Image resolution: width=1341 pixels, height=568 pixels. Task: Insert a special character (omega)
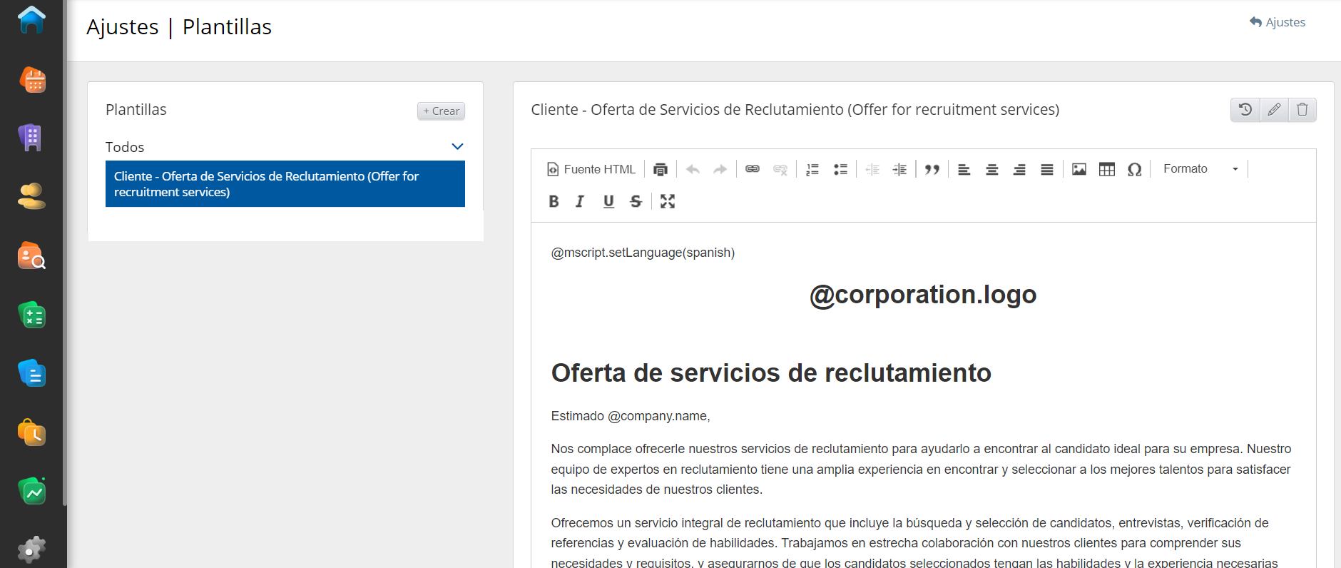coord(1134,169)
